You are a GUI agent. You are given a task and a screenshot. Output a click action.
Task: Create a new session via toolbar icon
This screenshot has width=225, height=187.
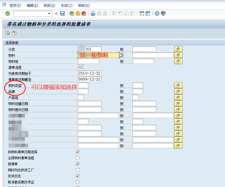tap(141, 13)
